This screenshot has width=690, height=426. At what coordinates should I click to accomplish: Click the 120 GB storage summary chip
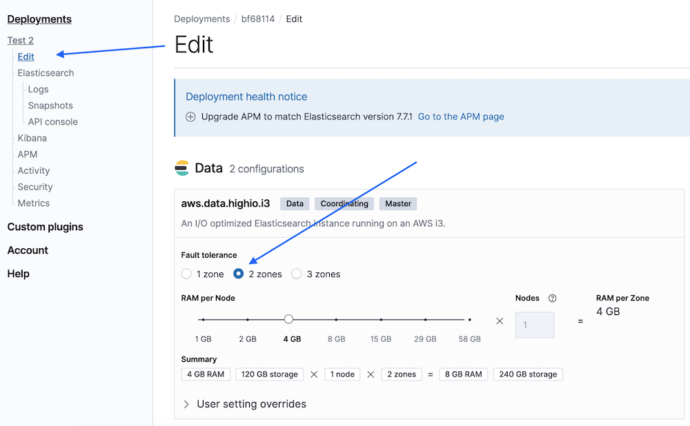pos(269,374)
